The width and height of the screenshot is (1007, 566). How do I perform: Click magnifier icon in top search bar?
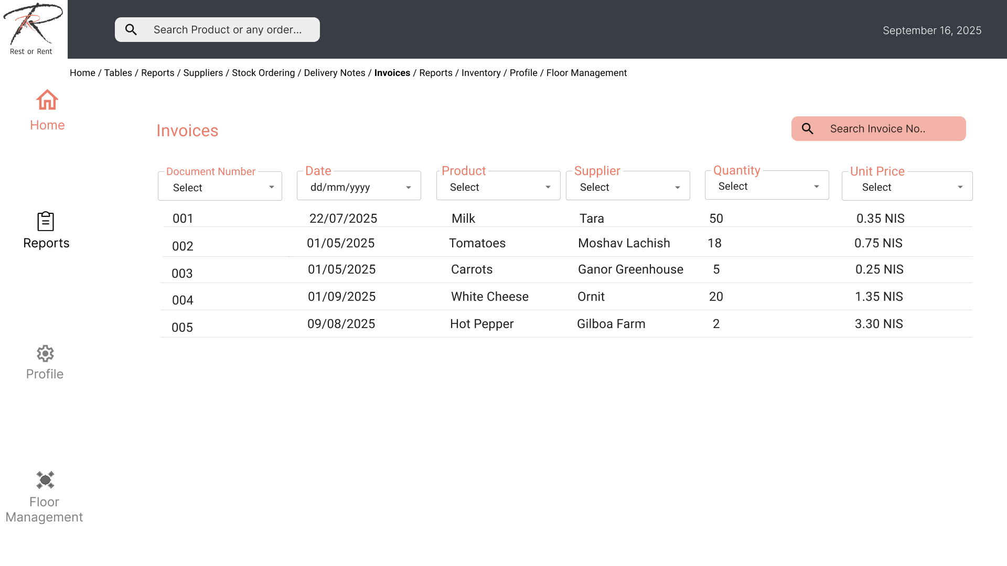pos(131,30)
